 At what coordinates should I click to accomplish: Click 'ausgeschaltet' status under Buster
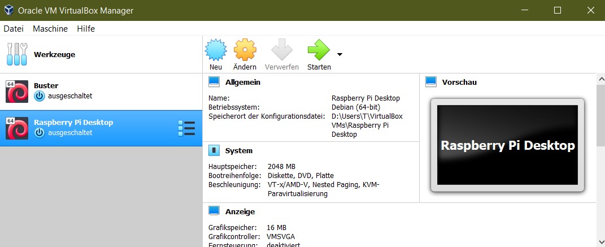tap(70, 96)
